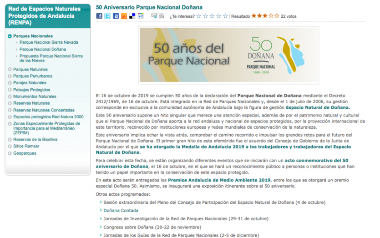Open Premios Andalucía de Medio Ambiente 2019
The image size is (380, 238).
(219, 180)
